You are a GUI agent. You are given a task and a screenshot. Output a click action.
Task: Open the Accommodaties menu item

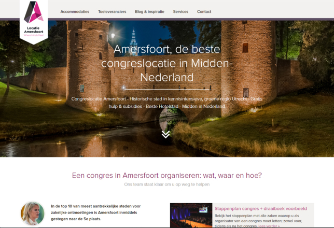pyautogui.click(x=75, y=12)
